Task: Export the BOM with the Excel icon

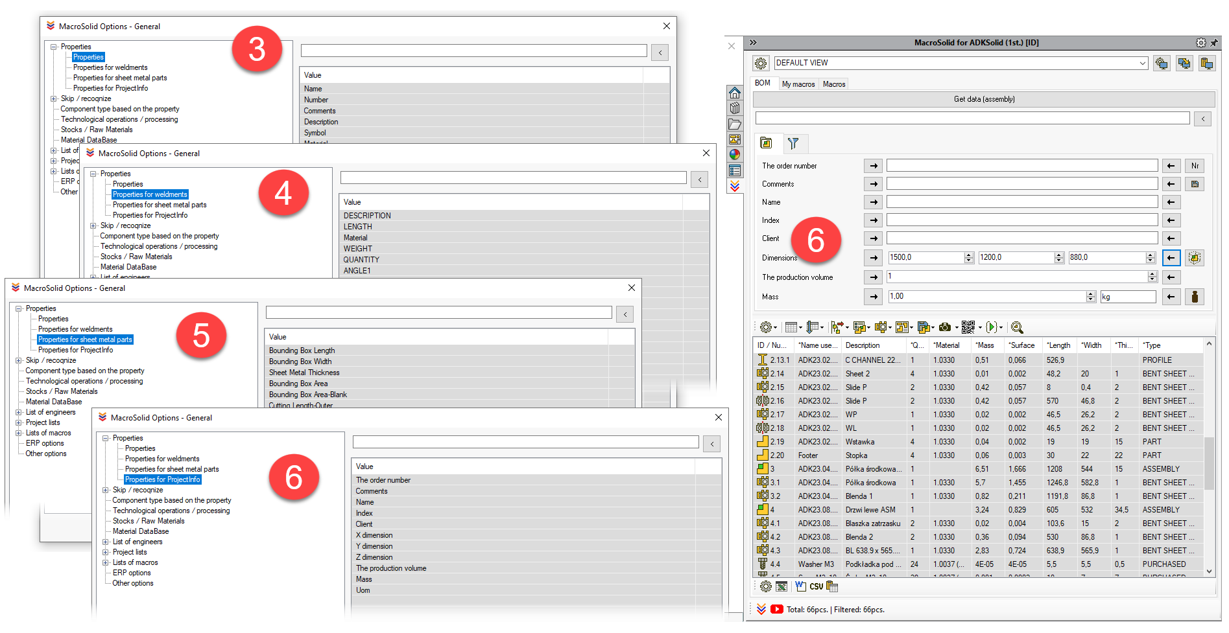Action: pyautogui.click(x=782, y=586)
